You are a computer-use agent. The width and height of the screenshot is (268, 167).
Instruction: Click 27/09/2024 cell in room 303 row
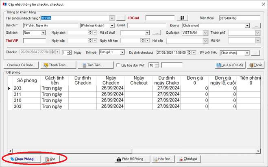167,107
